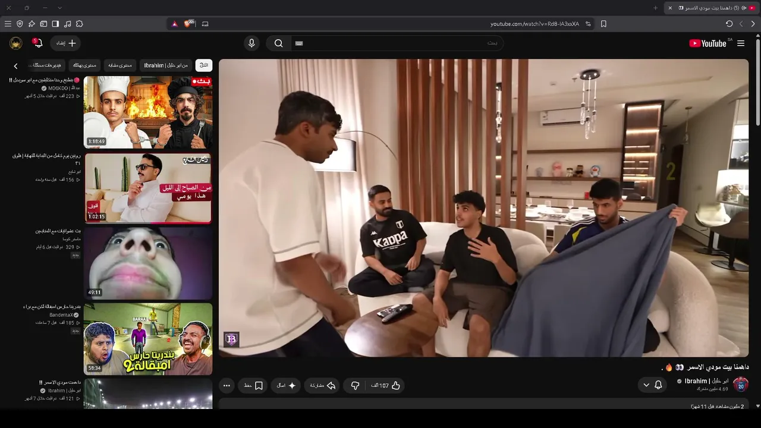Click the main video player frame

(x=484, y=208)
